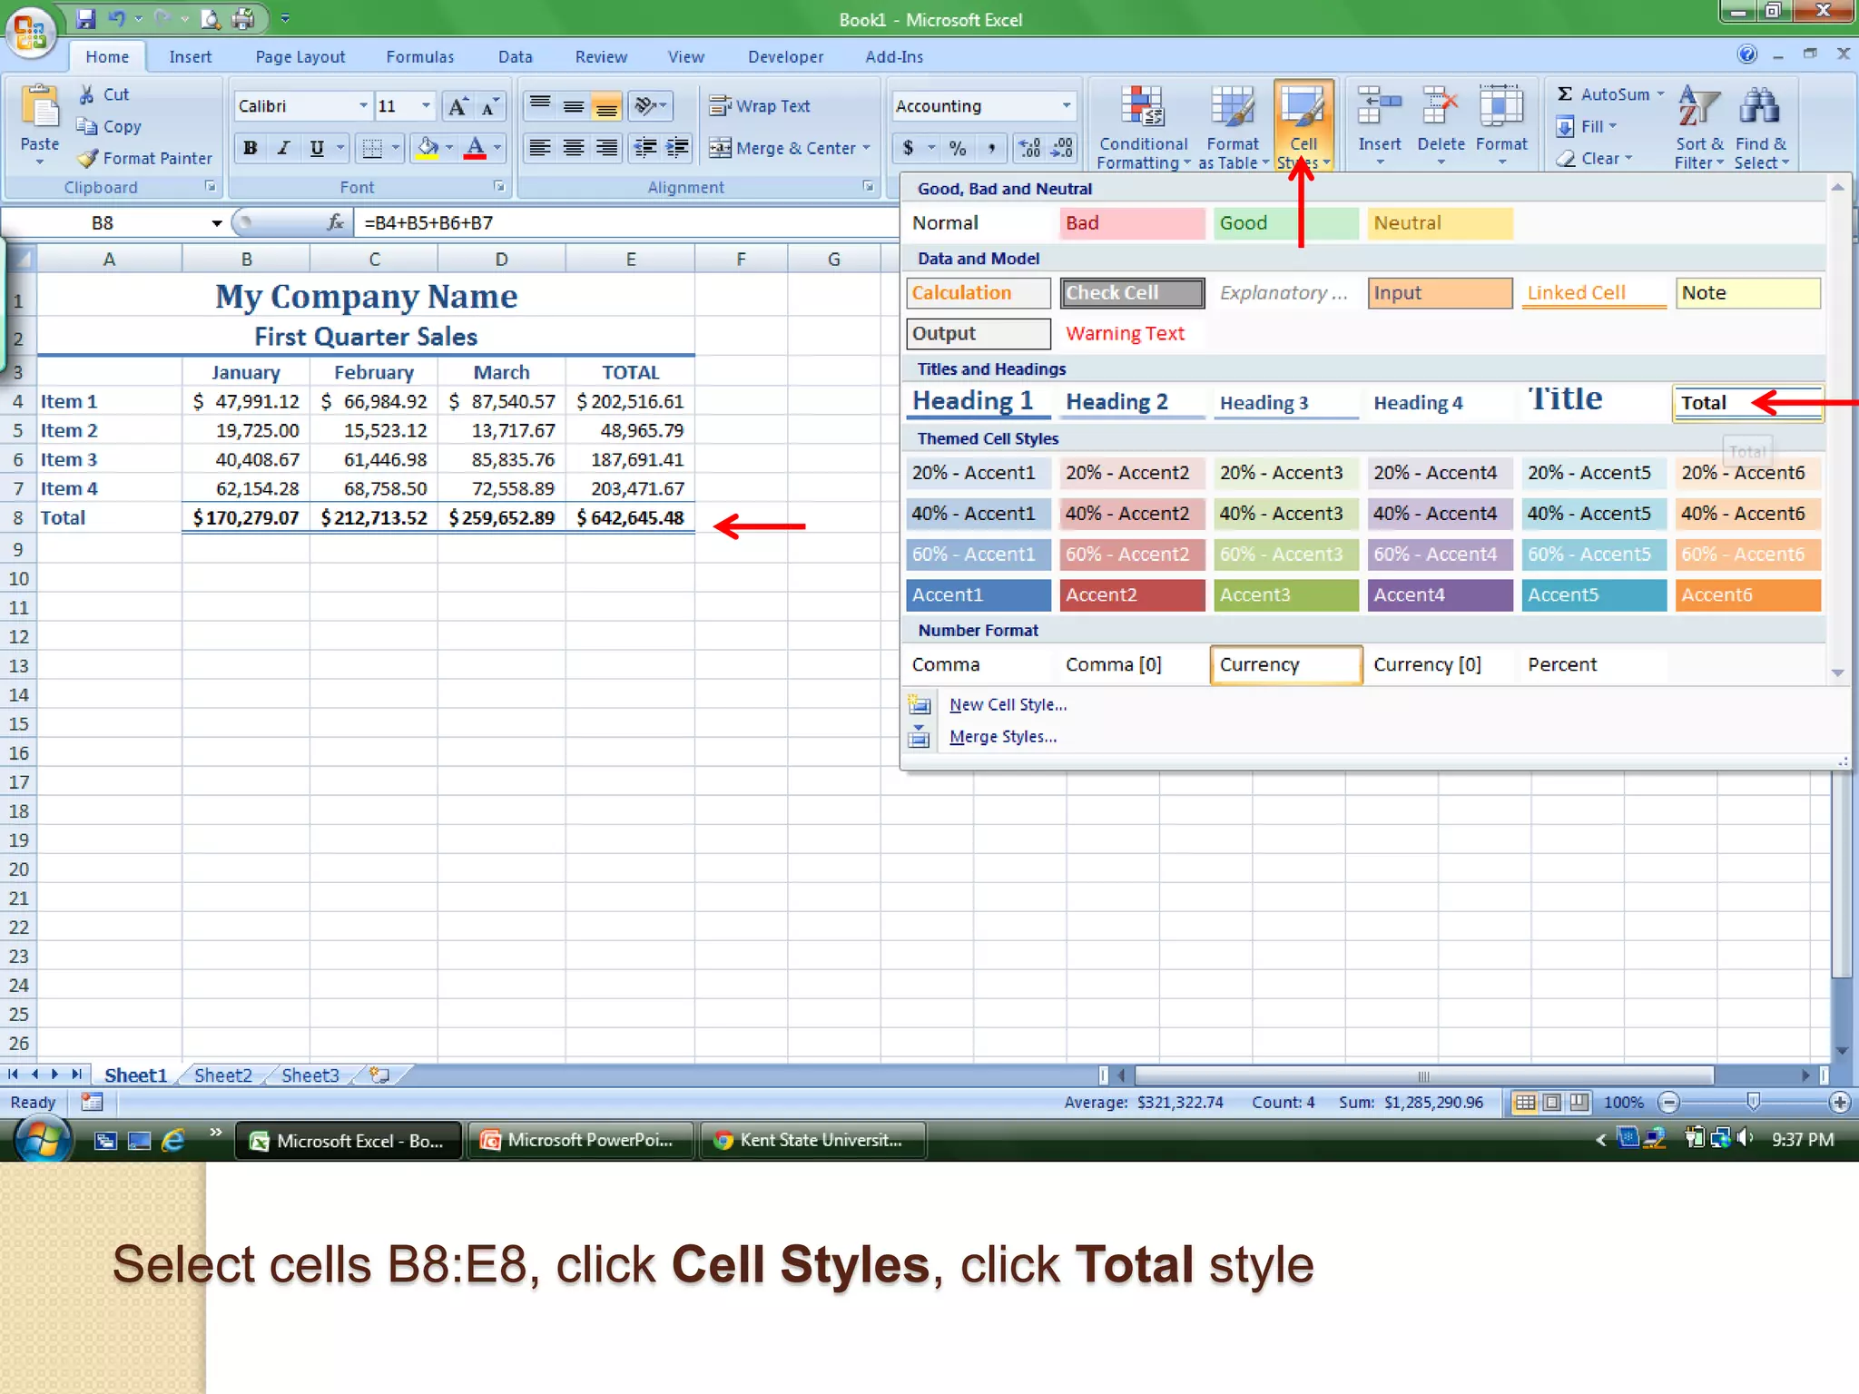
Task: Open the Calibri font name dropdown
Action: (363, 106)
